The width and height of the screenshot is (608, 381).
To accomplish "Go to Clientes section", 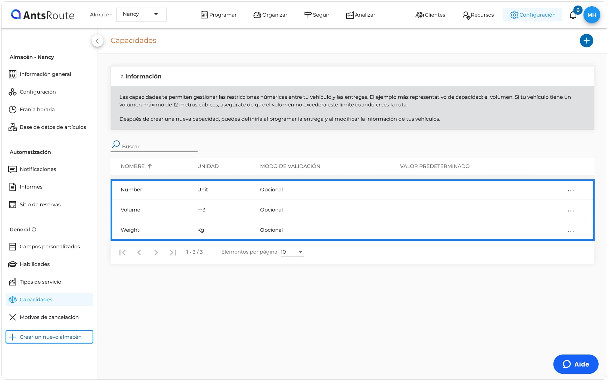I will (430, 15).
